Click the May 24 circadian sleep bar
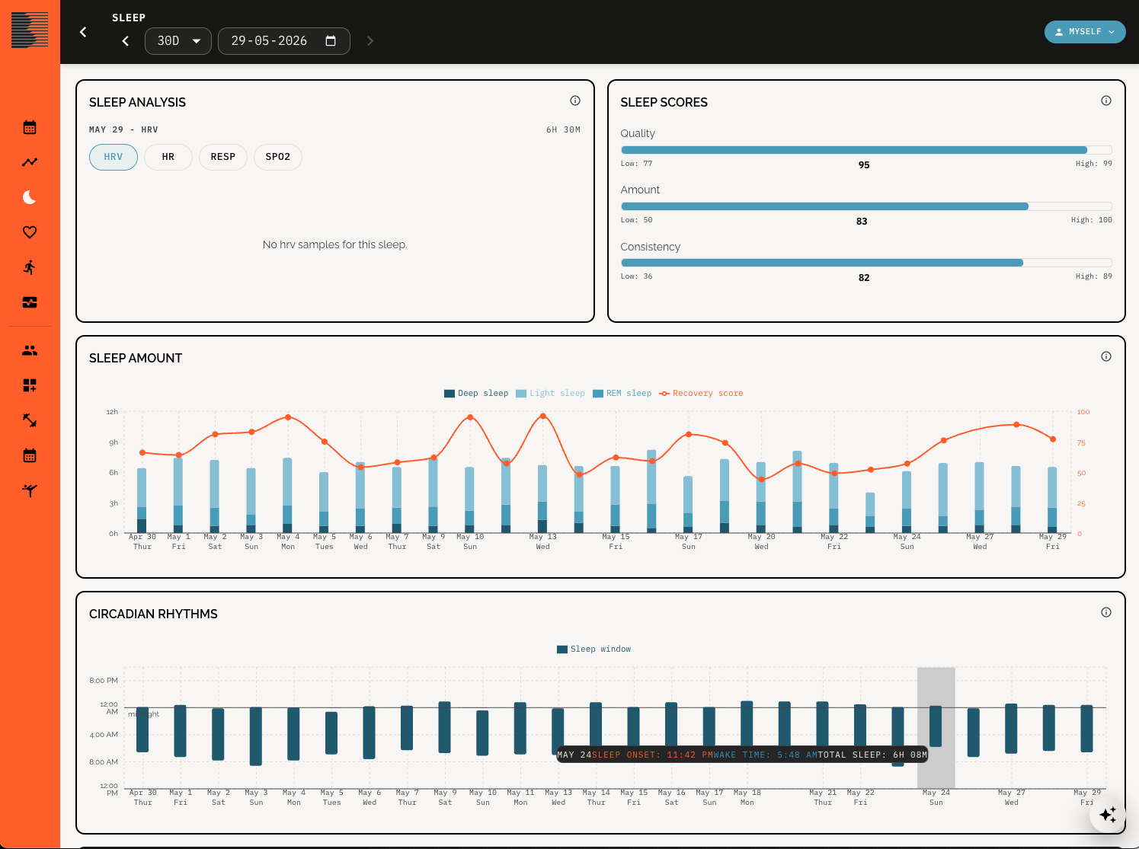Viewport: 1139px width, 849px height. [x=936, y=726]
